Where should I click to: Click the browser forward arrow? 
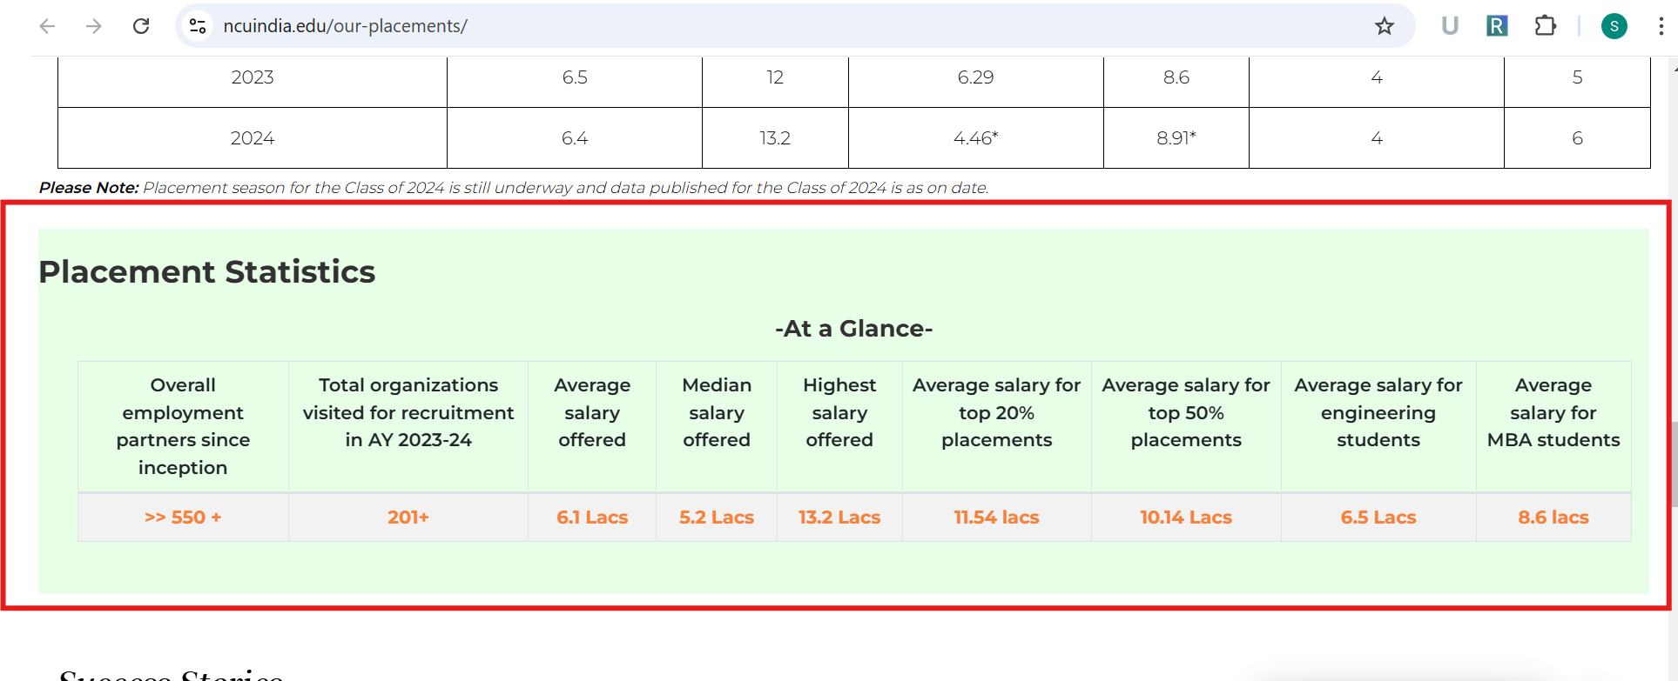coord(94,26)
